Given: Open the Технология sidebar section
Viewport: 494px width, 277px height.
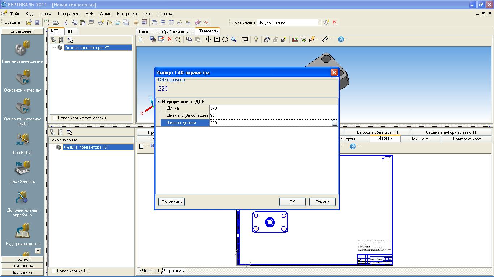Looking at the screenshot, I should (x=22, y=266).
